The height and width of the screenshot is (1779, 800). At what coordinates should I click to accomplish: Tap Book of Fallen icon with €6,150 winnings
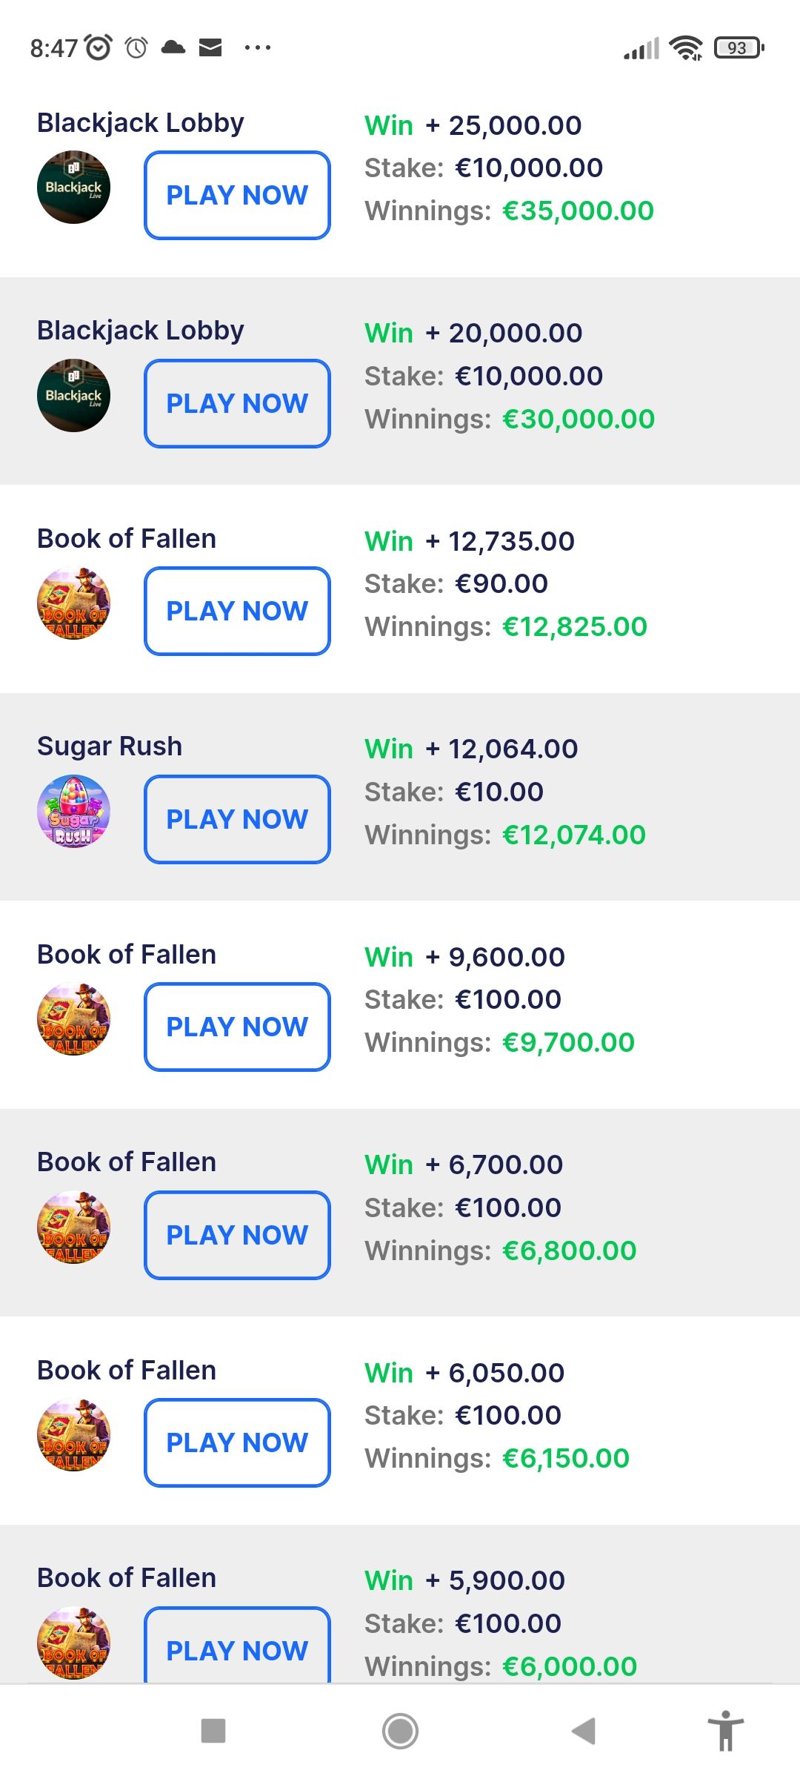[x=73, y=1435]
